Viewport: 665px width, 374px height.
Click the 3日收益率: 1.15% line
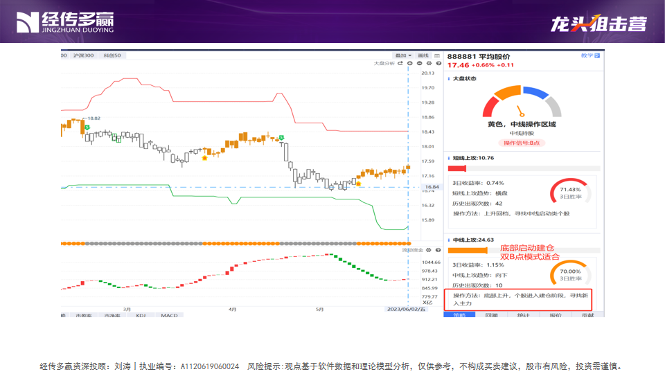click(478, 265)
